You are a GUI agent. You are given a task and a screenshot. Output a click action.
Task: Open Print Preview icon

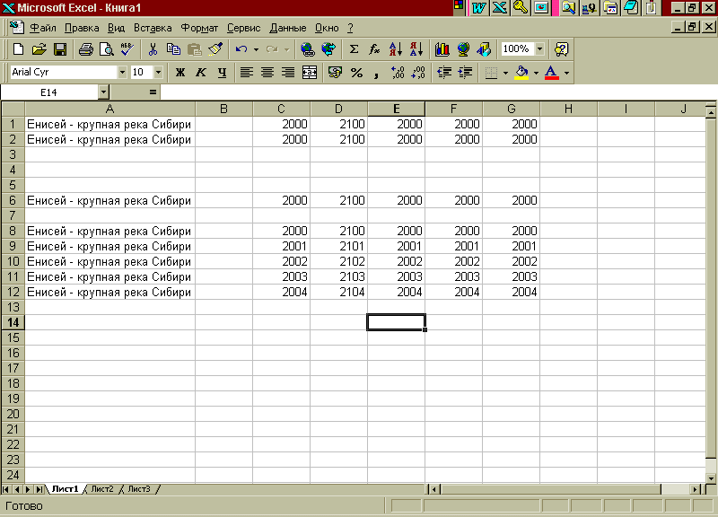coord(106,49)
